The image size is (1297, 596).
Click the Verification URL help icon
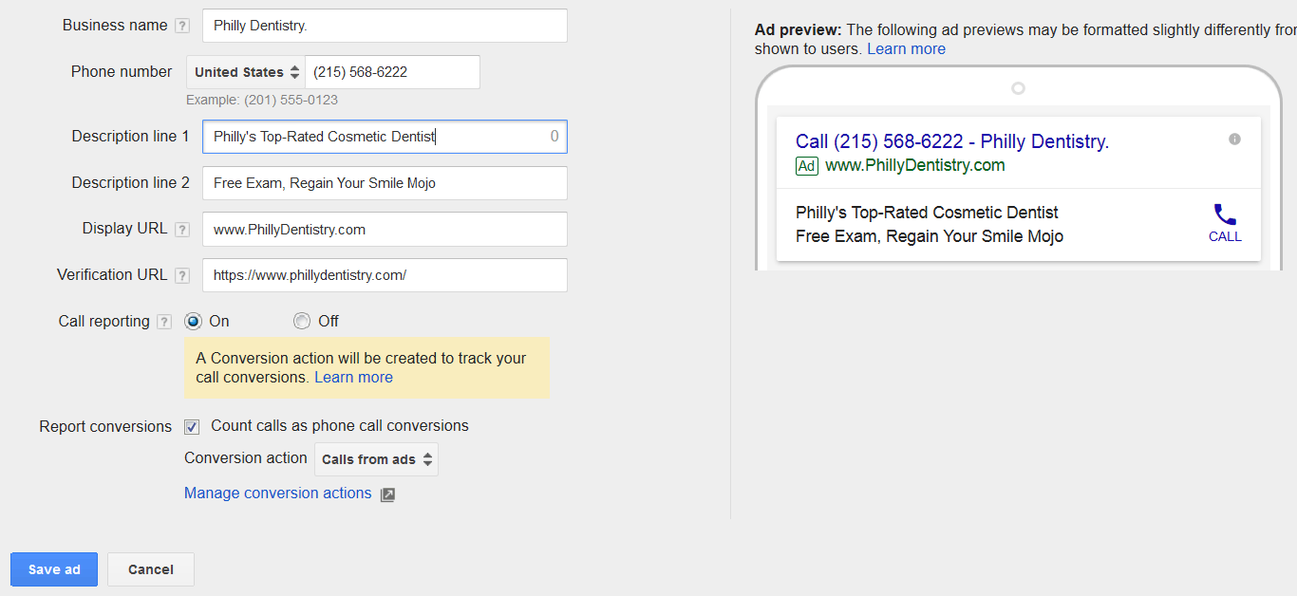tap(182, 276)
